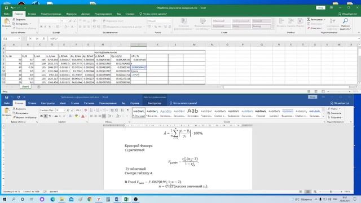Toggle bold in Excel font group
361x203 pixels.
click(41, 27)
